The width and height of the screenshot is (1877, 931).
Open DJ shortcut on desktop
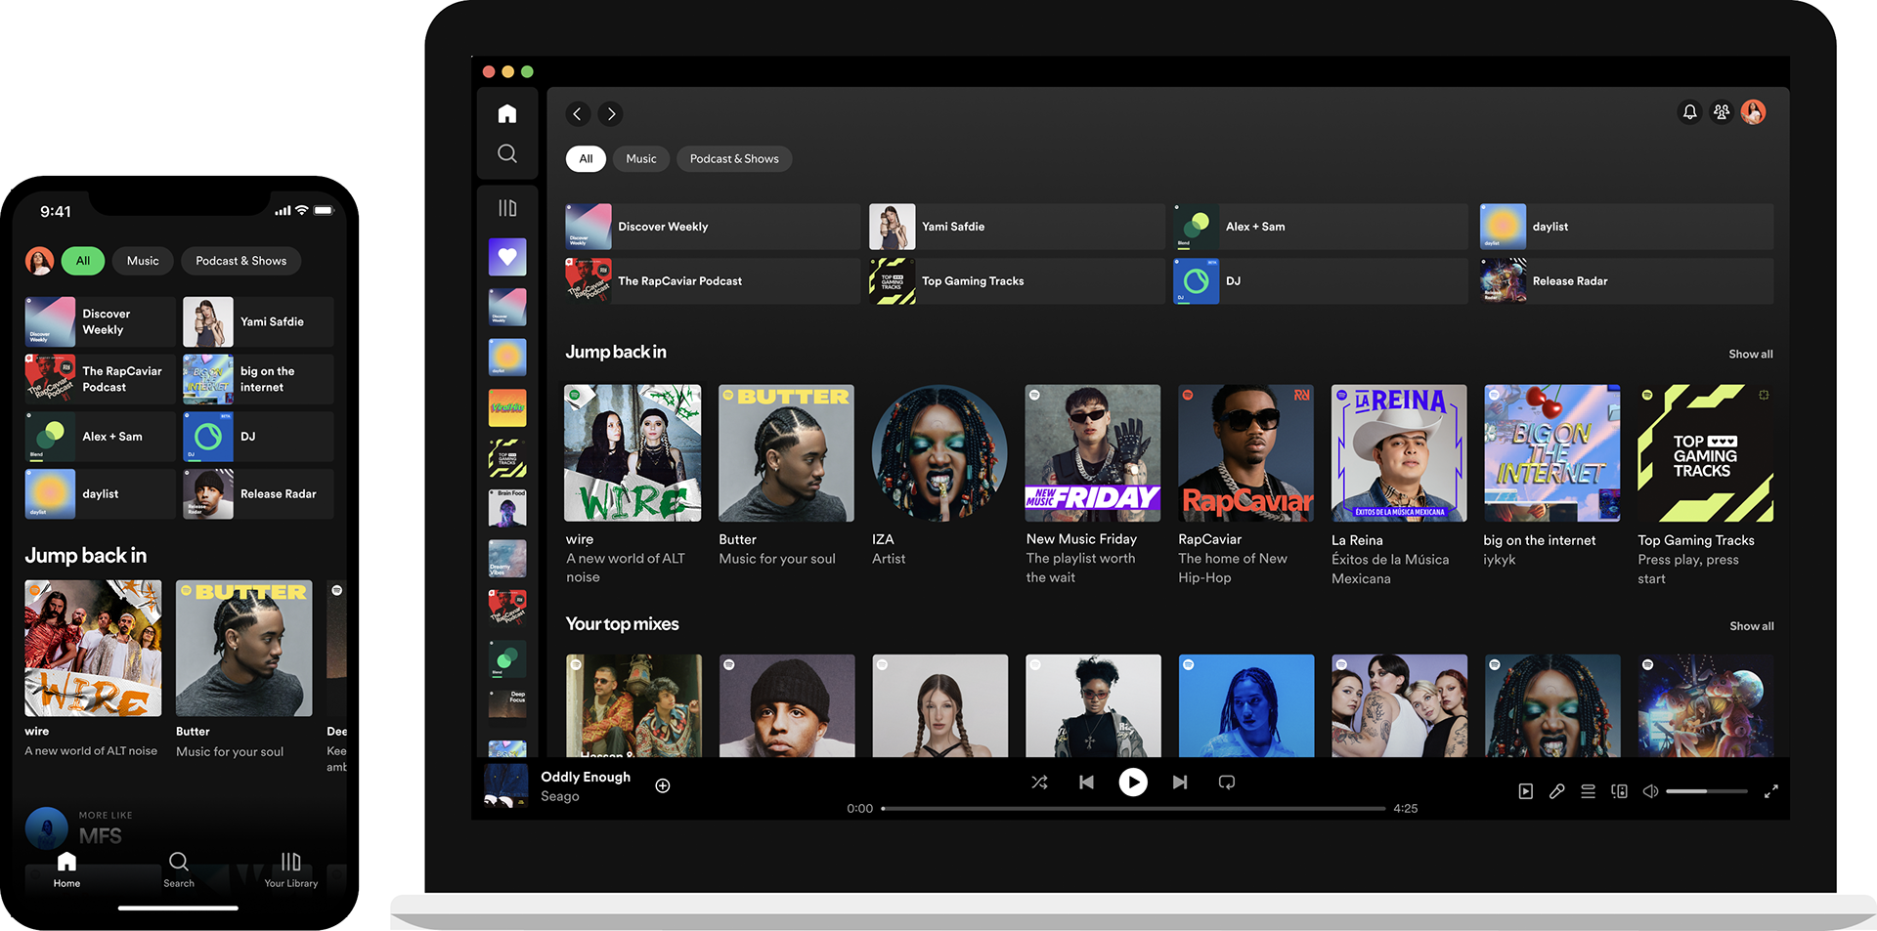(x=1321, y=281)
